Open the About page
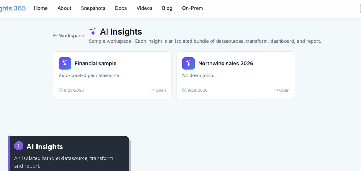Screen dimensions: 361x171 (64, 8)
